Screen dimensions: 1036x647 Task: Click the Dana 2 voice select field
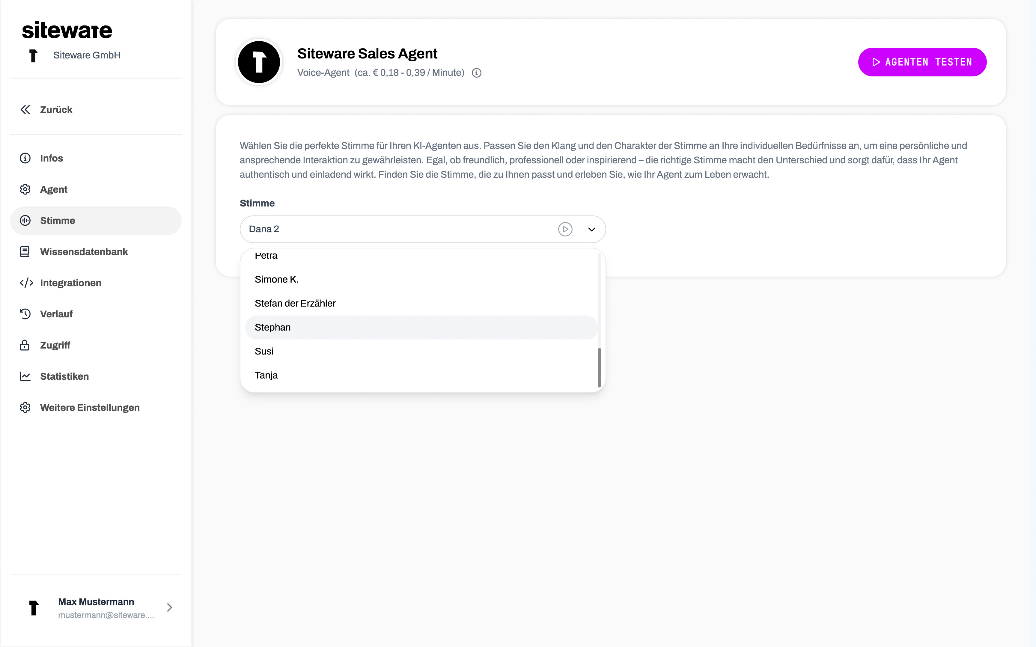423,229
